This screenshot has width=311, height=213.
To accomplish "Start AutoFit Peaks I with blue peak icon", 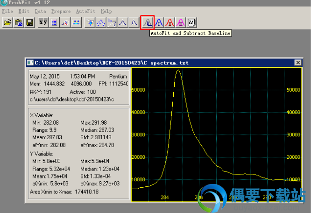I will click(159, 22).
